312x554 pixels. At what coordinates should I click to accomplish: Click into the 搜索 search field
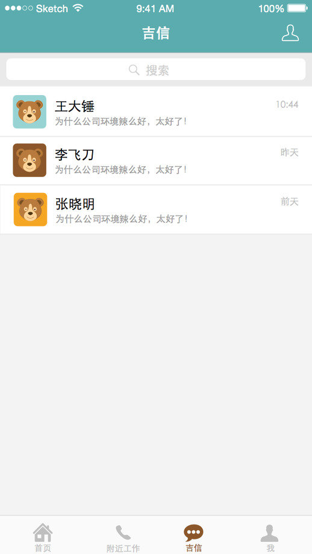156,69
